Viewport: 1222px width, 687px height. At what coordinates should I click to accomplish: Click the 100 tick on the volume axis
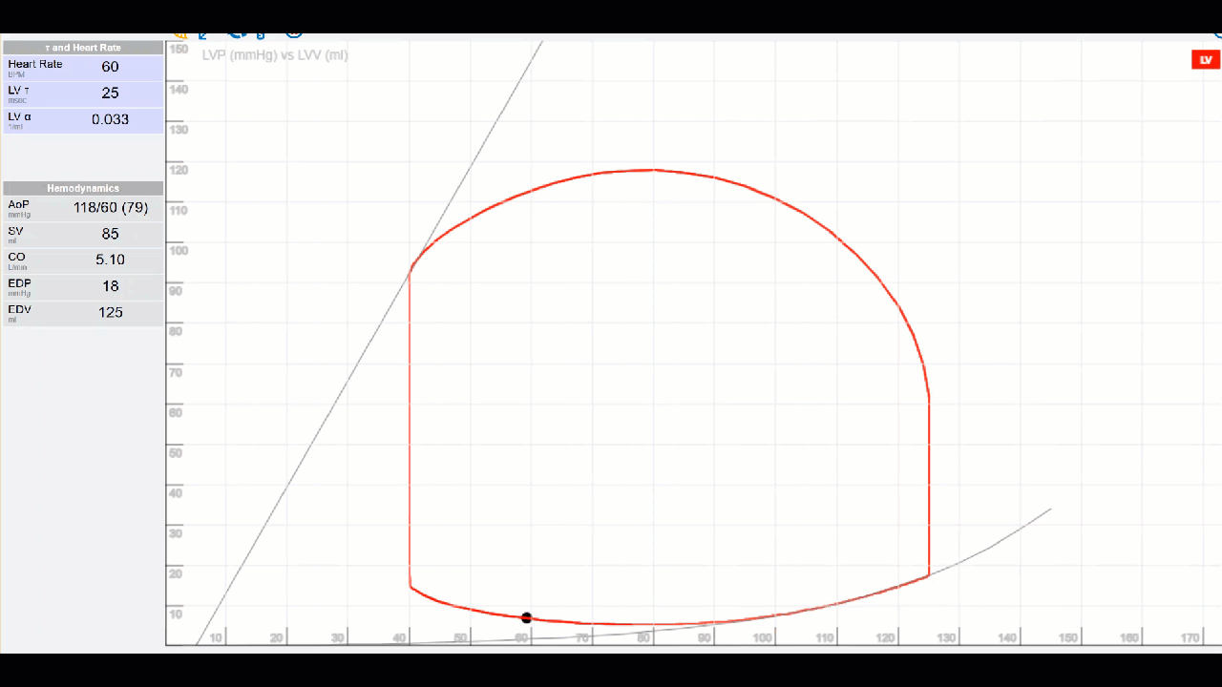click(x=764, y=637)
